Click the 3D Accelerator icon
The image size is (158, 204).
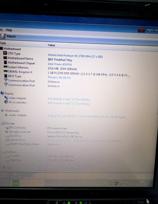coord(6,102)
